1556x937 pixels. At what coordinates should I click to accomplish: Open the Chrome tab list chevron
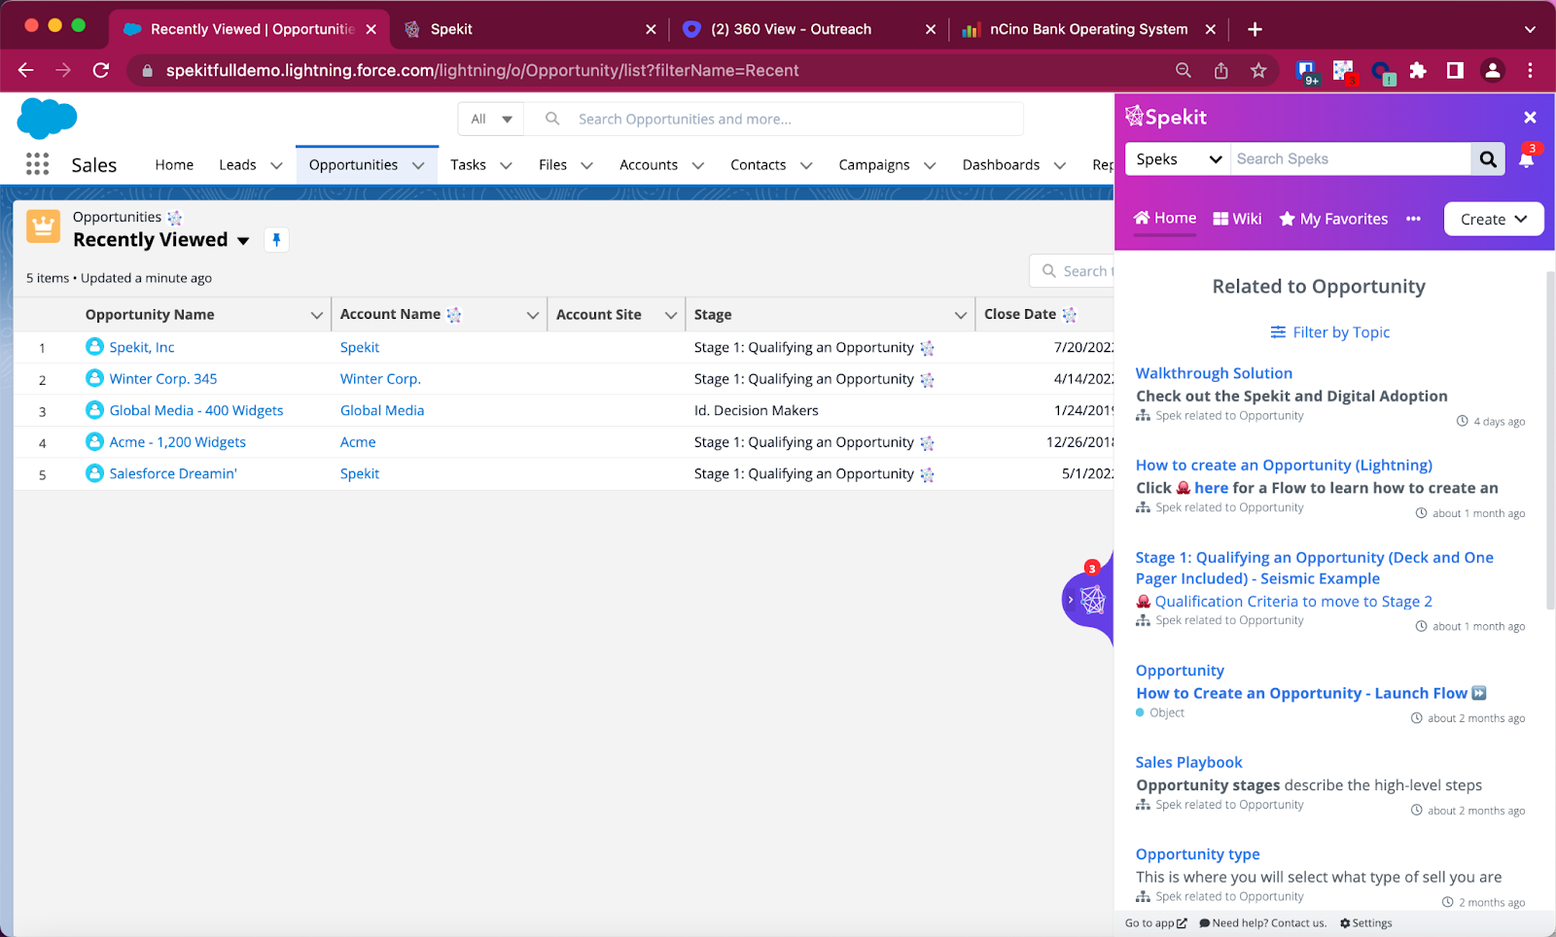[1530, 29]
